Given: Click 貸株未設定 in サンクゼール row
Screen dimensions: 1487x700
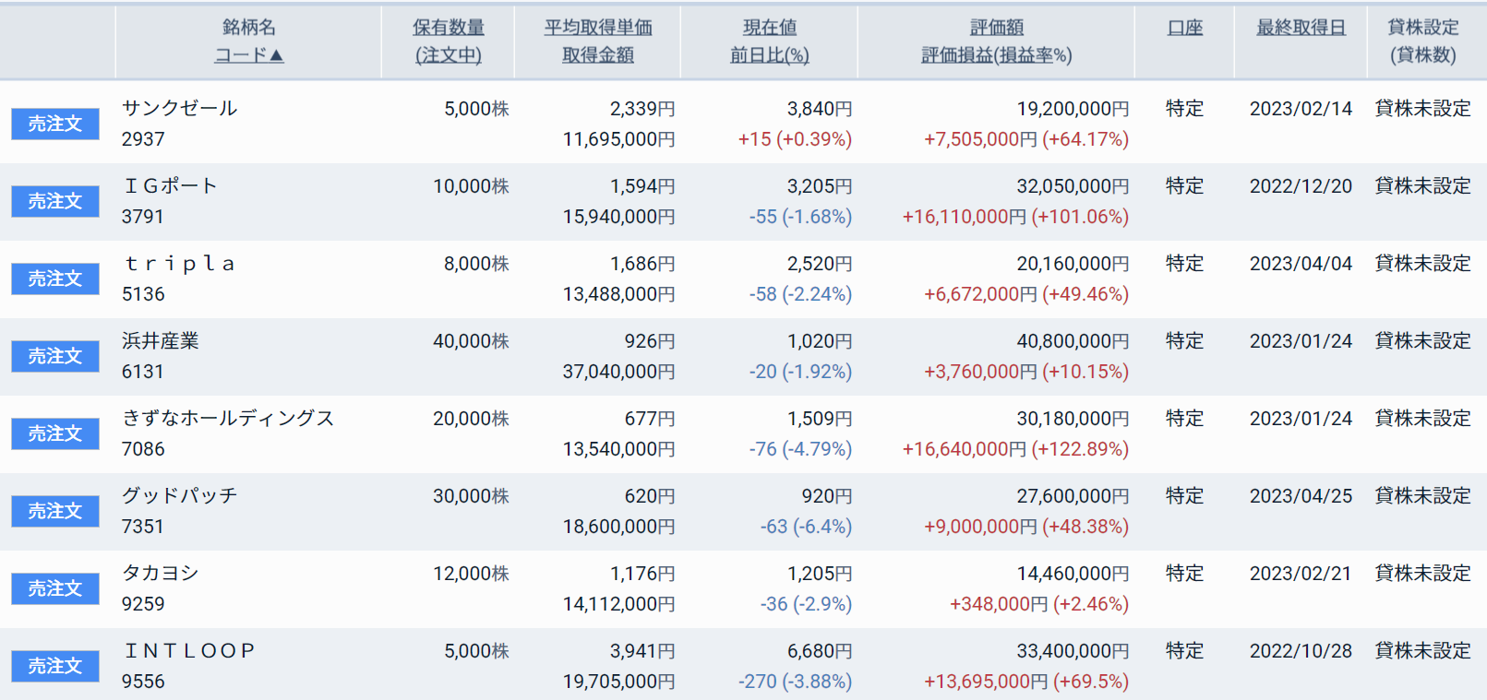Looking at the screenshot, I should pos(1422,108).
